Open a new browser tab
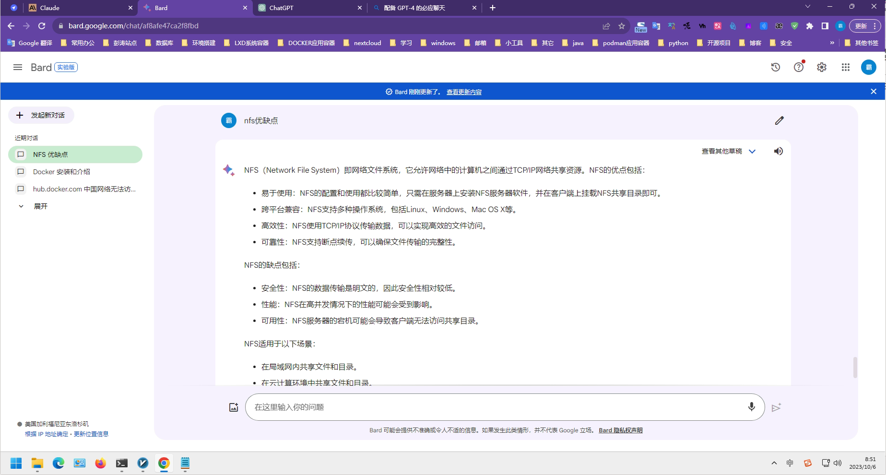 coord(493,8)
